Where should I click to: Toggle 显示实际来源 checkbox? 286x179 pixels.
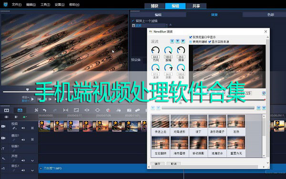[x=210, y=42]
